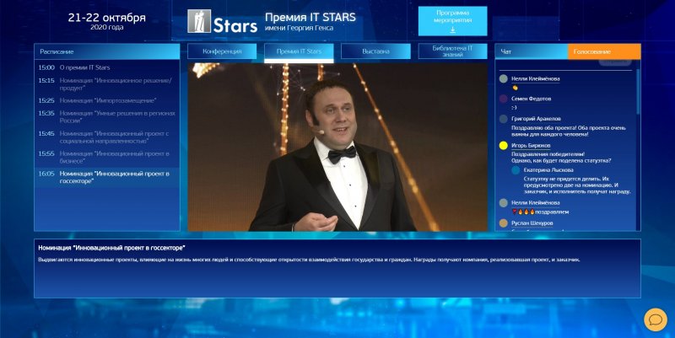Select 15:35 Умные решения в регионах России

107,116
